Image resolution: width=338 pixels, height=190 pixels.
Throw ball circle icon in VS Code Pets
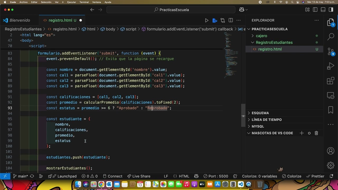click(x=309, y=133)
